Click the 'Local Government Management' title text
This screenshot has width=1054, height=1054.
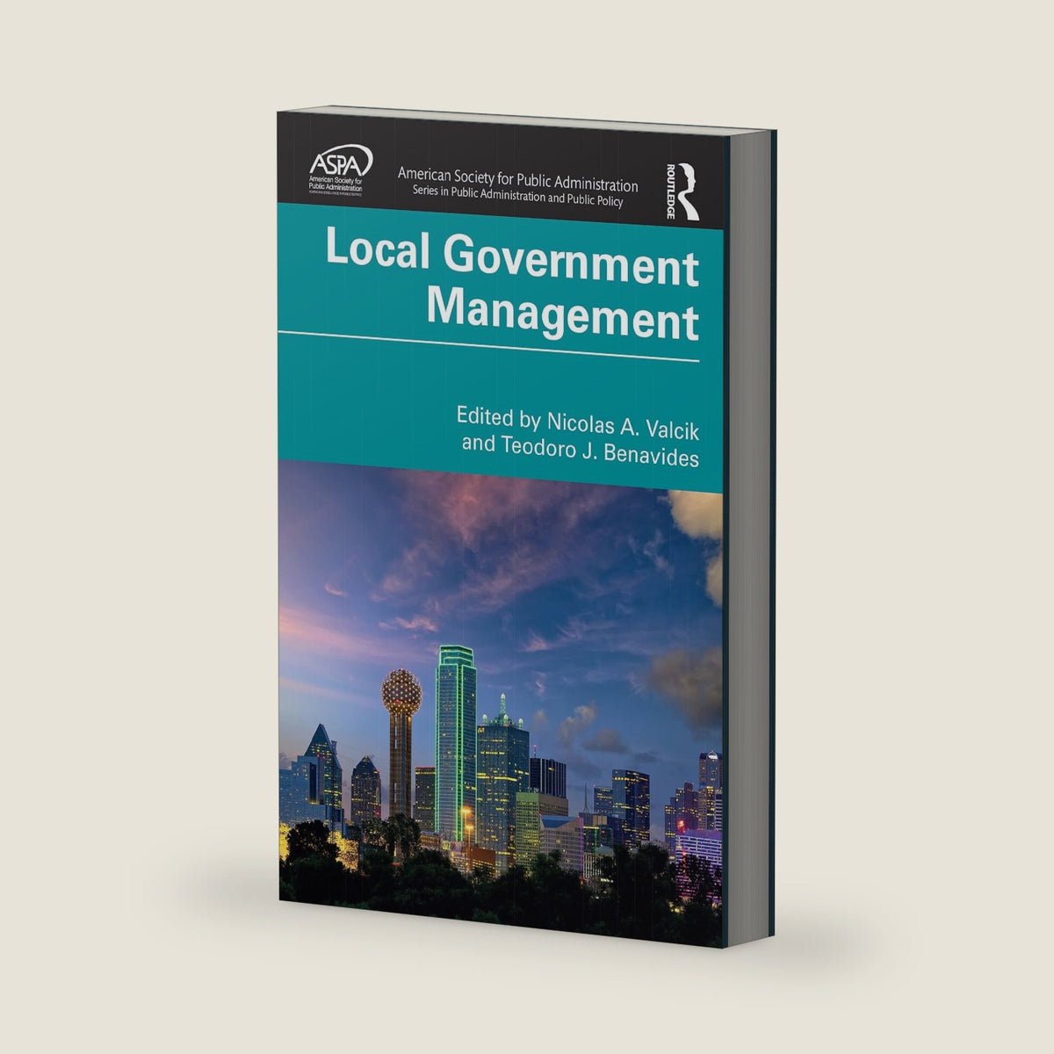511,283
